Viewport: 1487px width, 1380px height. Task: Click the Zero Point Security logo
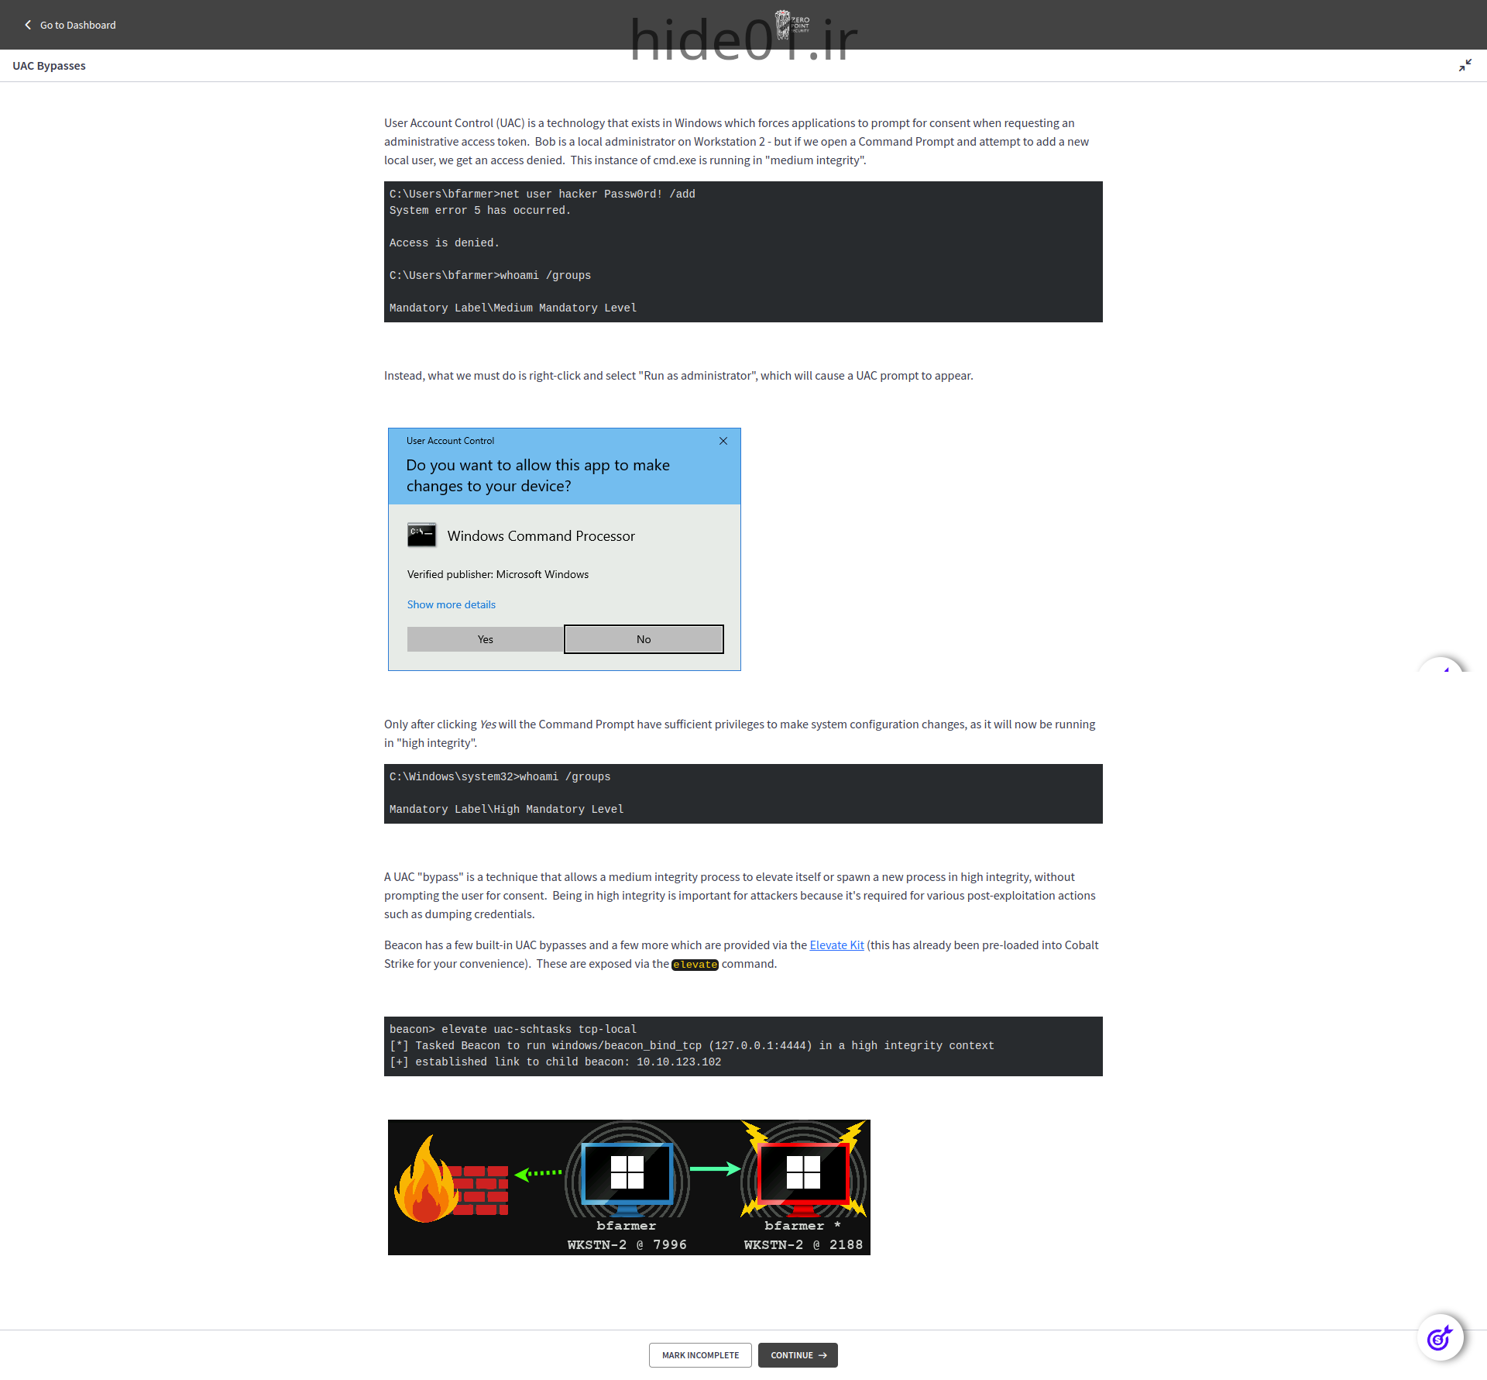(x=792, y=24)
